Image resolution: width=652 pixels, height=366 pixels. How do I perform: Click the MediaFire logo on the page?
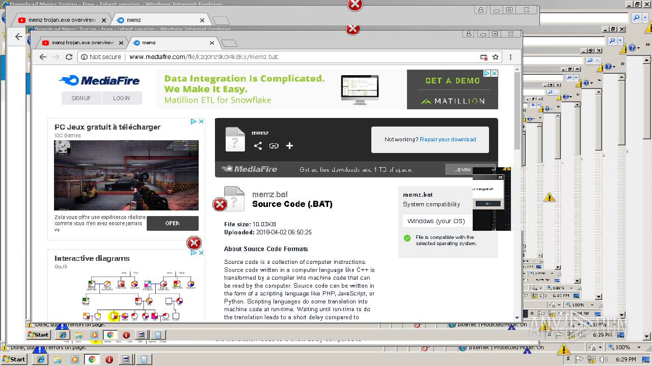click(99, 80)
